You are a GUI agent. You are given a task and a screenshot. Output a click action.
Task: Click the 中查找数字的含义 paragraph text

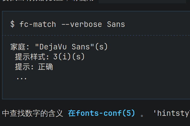point(32,113)
